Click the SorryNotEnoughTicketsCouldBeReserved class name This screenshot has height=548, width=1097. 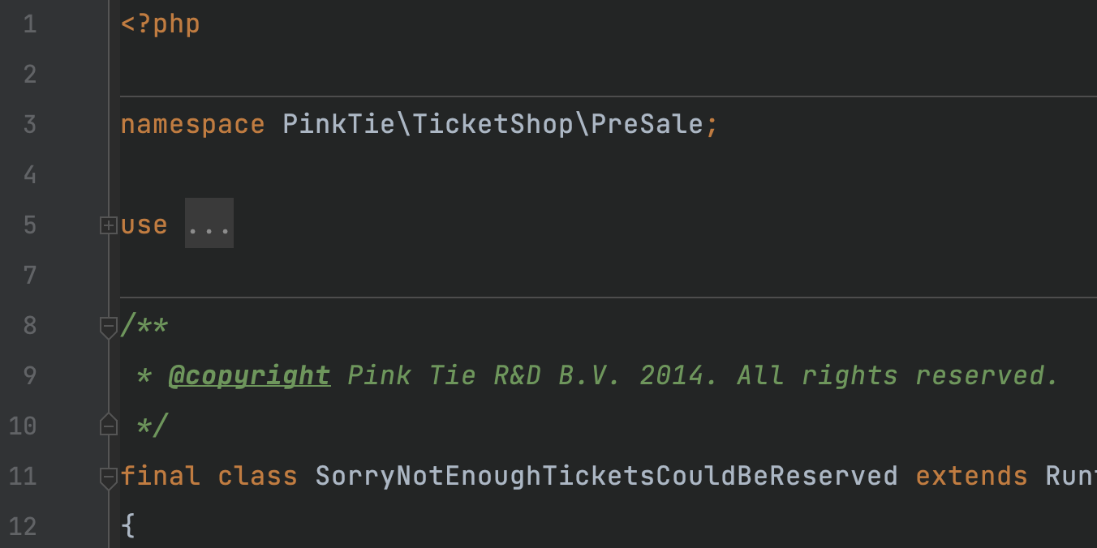606,476
